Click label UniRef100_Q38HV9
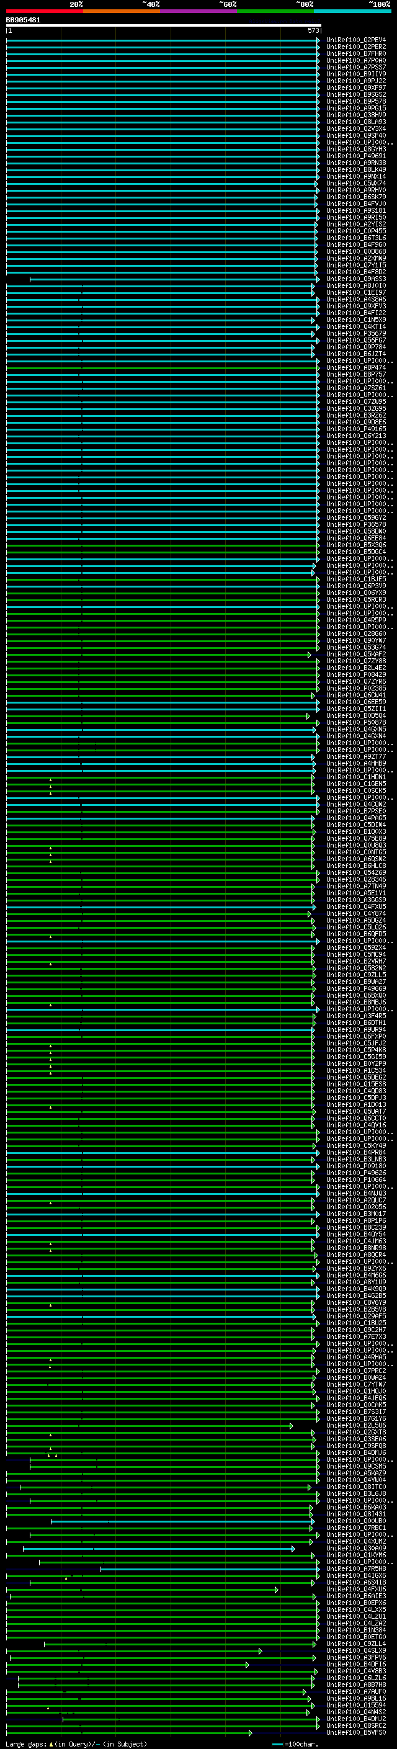This screenshot has height=1749, width=397. pos(356,115)
